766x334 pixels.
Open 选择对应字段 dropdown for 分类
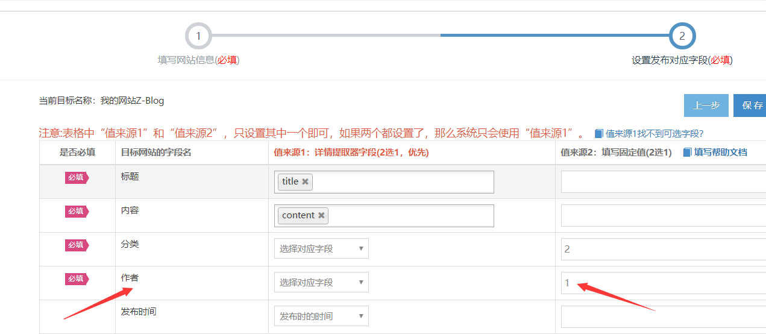pyautogui.click(x=321, y=248)
